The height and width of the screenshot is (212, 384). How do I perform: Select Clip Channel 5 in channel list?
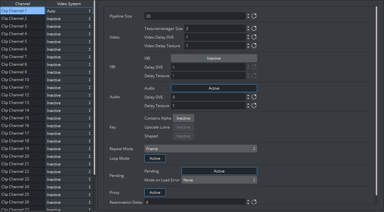click(x=22, y=41)
